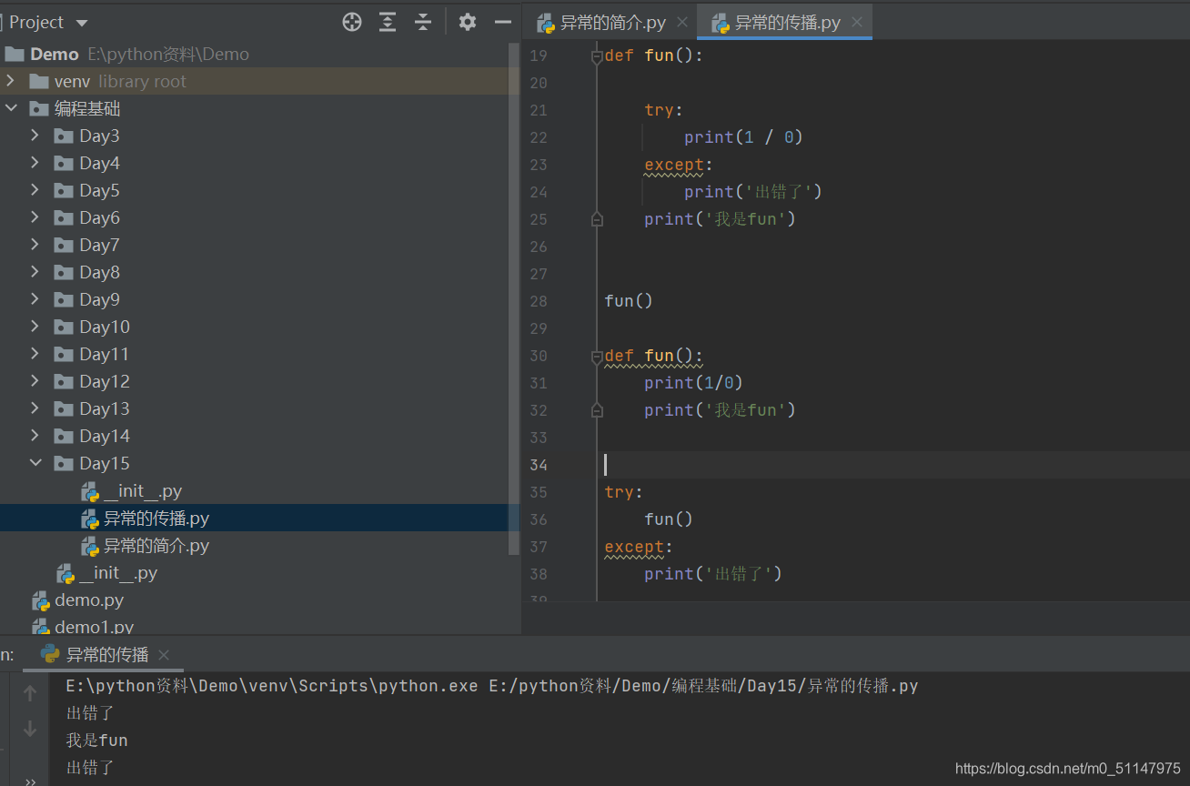
Task: Expand the Day11 folder
Action: 35,354
